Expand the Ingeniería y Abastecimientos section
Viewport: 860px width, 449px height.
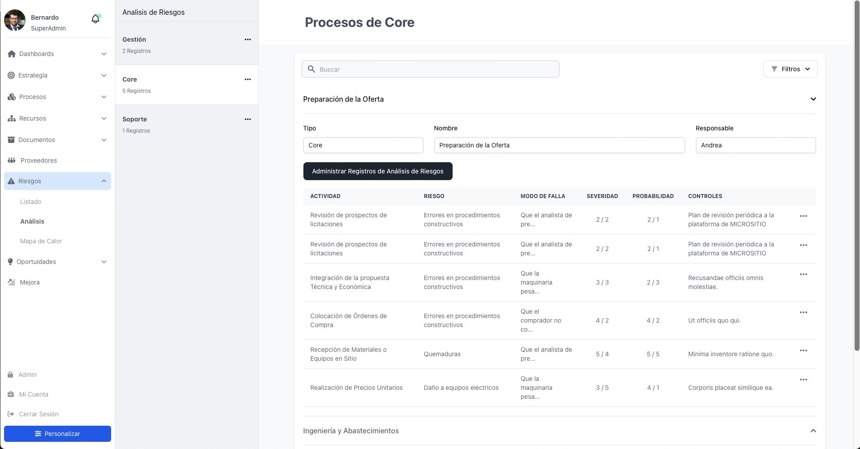[x=813, y=431]
